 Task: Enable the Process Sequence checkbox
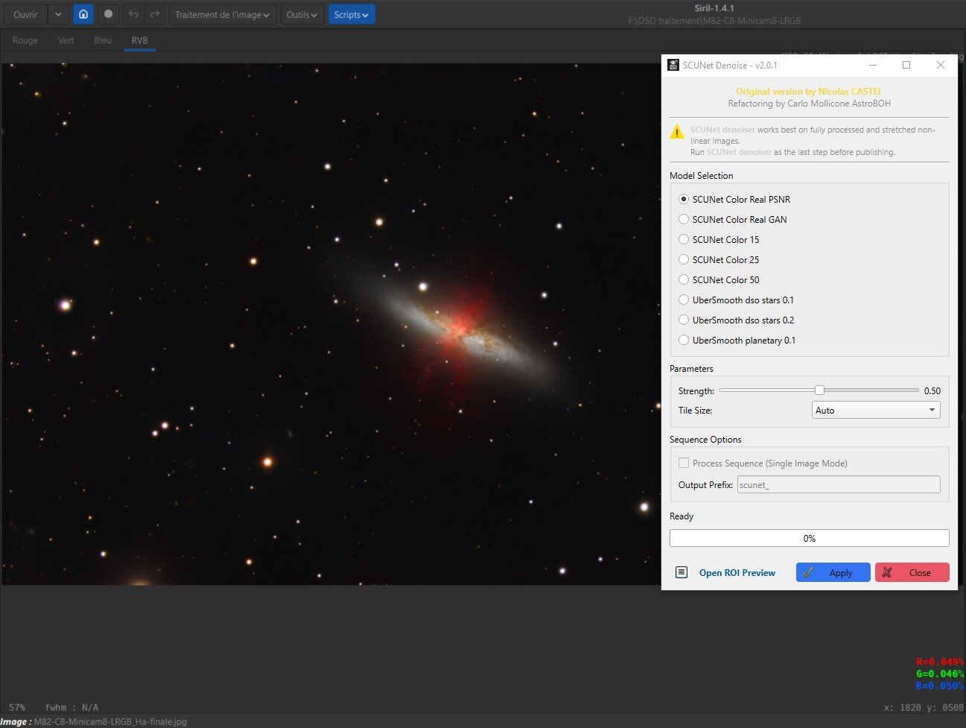coord(684,463)
